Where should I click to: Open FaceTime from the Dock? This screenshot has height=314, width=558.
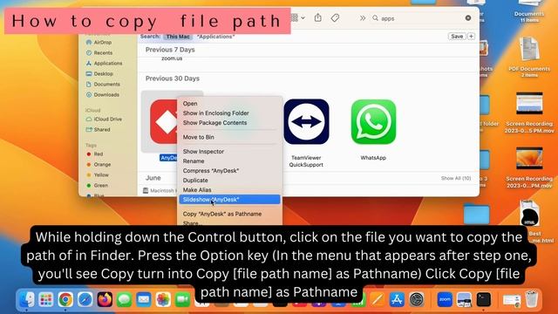(x=182, y=300)
